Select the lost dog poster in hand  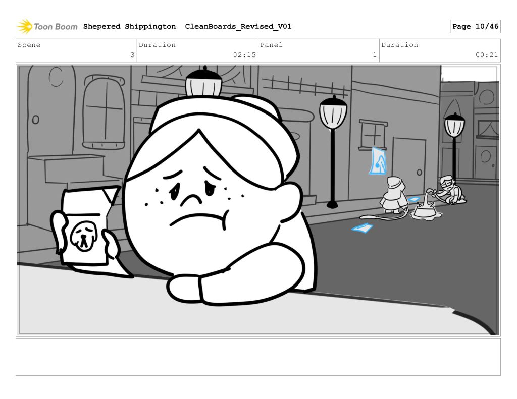[x=83, y=227]
